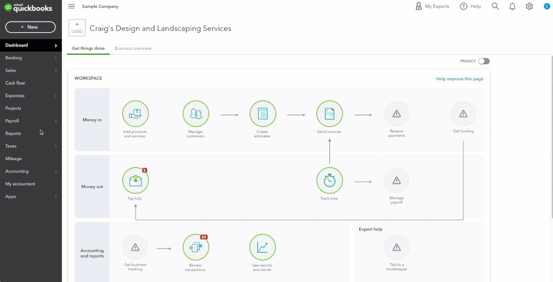Viewport: 553px width, 282px height.
Task: Open the Track time stopwatch icon
Action: pyautogui.click(x=329, y=181)
